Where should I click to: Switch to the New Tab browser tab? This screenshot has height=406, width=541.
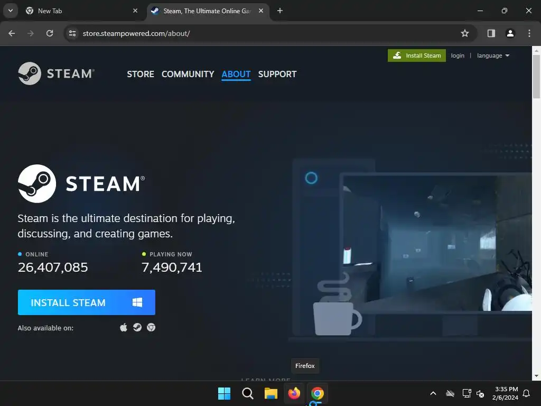[81, 11]
